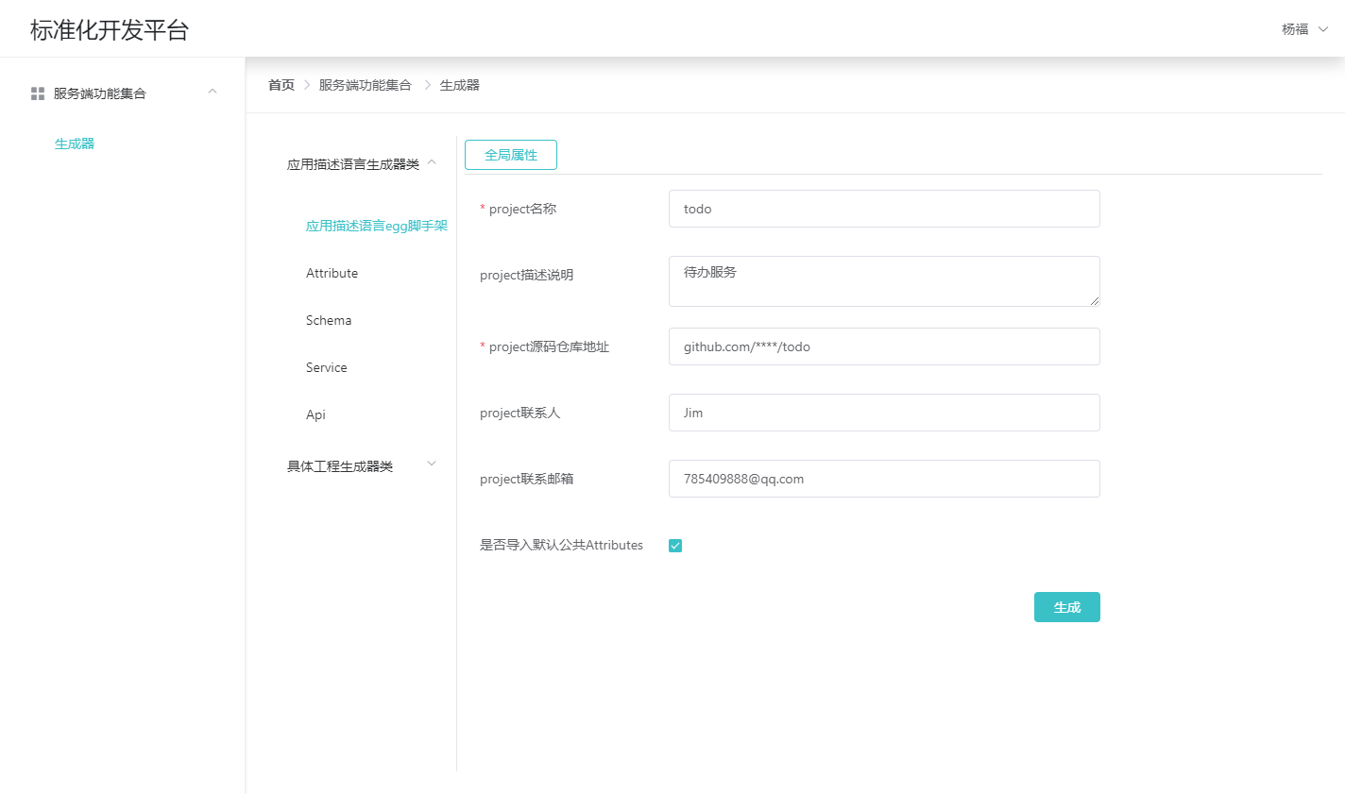Click the project描述说明 label
Image resolution: width=1345 pixels, height=794 pixels.
[527, 275]
